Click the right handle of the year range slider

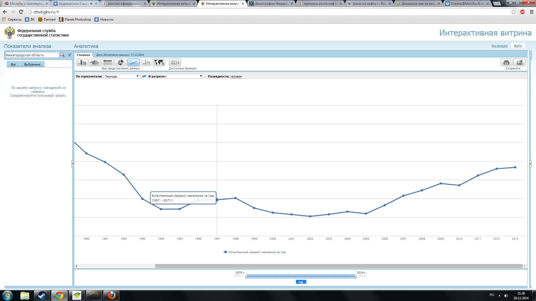pyautogui.click(x=356, y=276)
